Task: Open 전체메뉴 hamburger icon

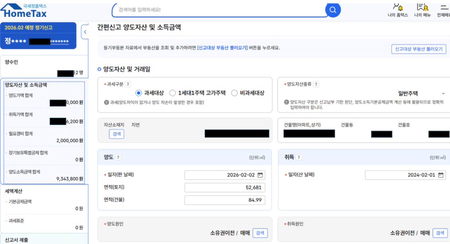Action: click(444, 8)
